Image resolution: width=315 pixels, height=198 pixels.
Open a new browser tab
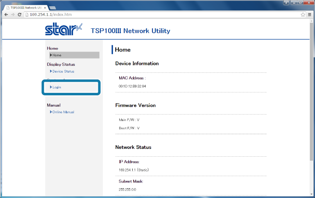point(52,8)
